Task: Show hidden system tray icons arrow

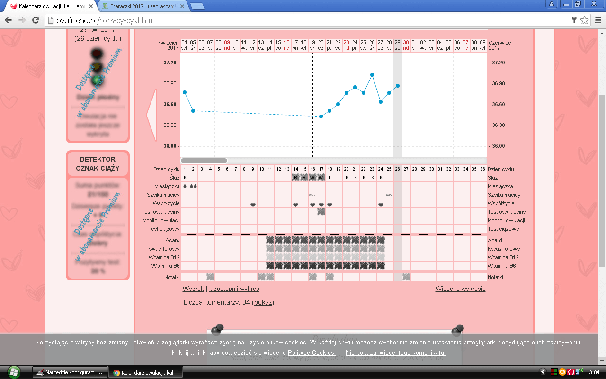Action: click(x=543, y=372)
